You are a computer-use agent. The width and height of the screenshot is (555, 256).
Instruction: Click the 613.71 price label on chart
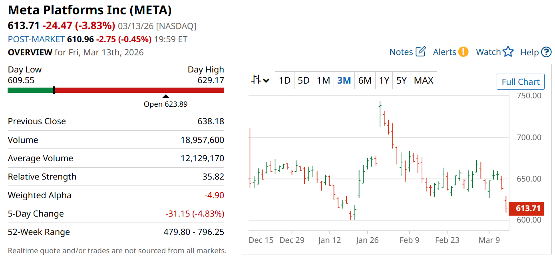point(527,208)
